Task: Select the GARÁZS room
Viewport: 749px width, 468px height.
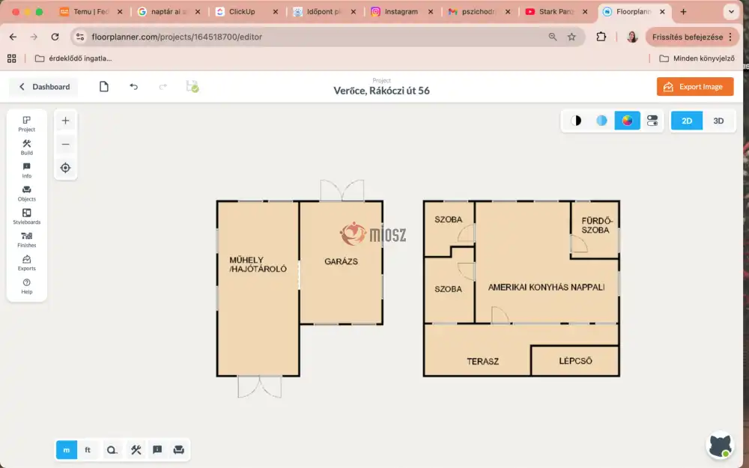Action: click(x=341, y=261)
